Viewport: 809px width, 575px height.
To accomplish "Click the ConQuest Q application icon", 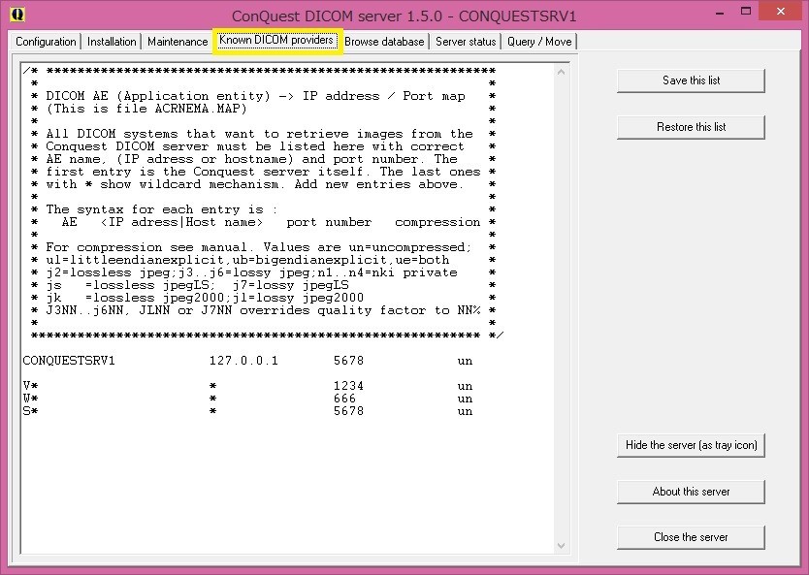I will pos(17,15).
